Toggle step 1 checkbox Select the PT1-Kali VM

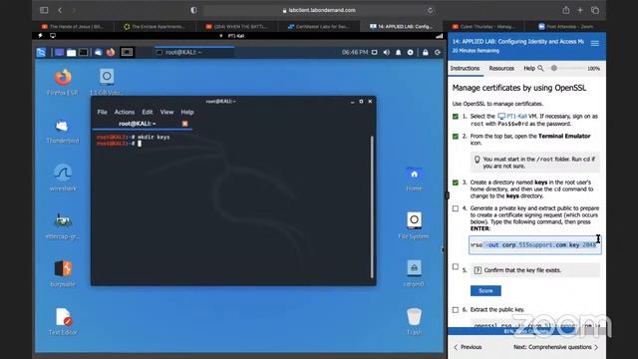456,117
